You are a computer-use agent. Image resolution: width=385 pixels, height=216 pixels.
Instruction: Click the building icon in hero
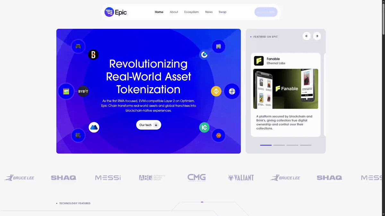pos(218,46)
